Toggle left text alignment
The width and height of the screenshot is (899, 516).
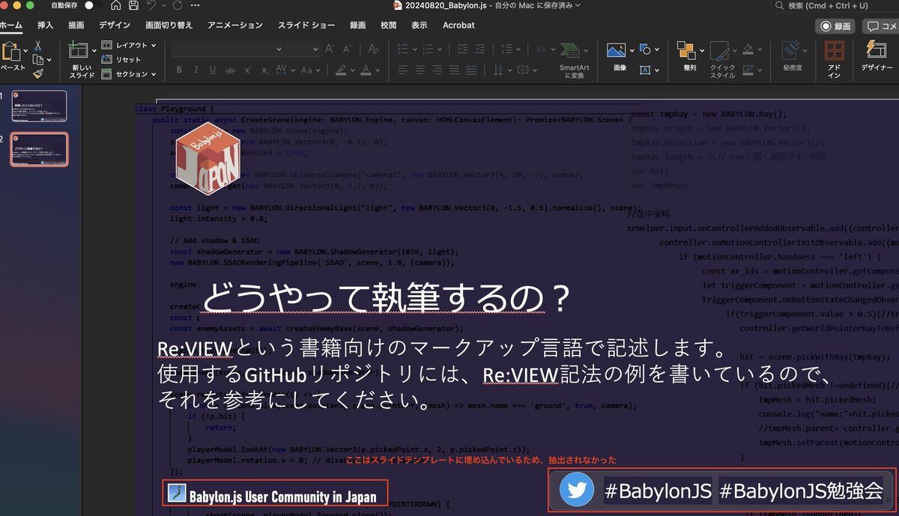tap(403, 70)
